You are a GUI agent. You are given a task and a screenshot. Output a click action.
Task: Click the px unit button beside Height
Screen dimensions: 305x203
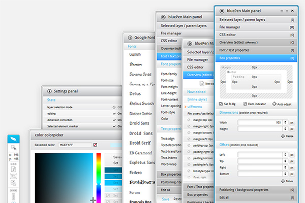tap(292, 129)
